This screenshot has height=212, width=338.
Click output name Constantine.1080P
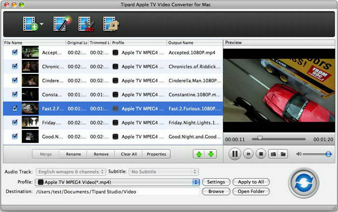pyautogui.click(x=195, y=95)
